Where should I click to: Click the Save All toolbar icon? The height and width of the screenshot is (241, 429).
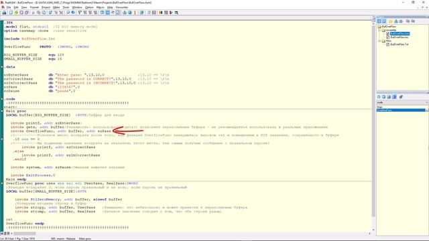click(x=27, y=13)
